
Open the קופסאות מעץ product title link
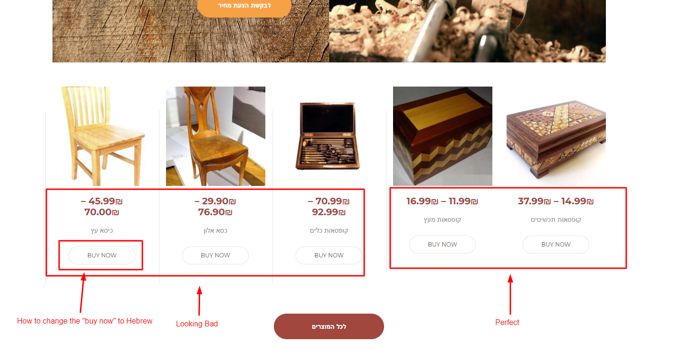tap(442, 220)
